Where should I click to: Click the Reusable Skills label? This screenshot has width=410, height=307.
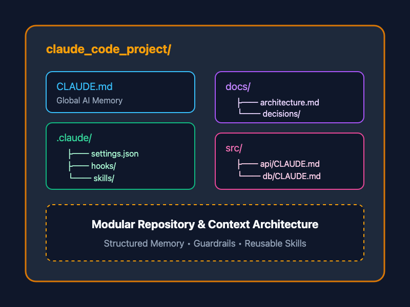275,244
